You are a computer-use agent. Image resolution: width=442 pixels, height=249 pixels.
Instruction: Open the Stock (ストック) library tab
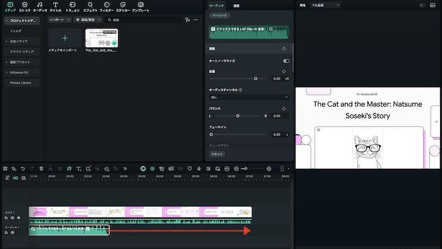point(25,7)
